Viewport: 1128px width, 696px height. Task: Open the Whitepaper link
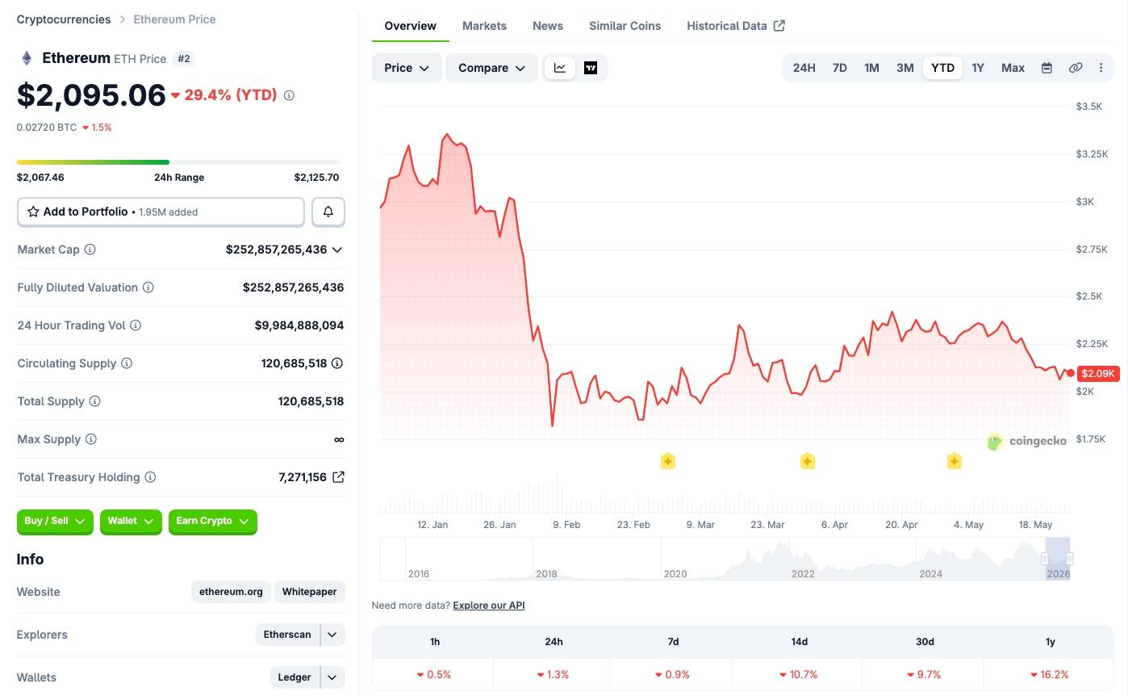(310, 592)
